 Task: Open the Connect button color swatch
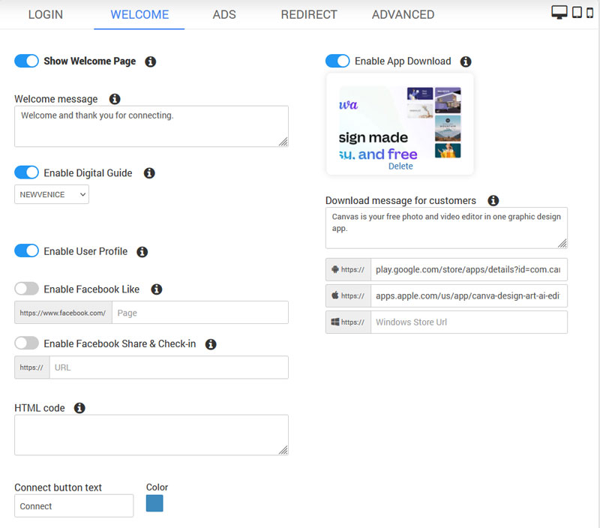click(154, 503)
